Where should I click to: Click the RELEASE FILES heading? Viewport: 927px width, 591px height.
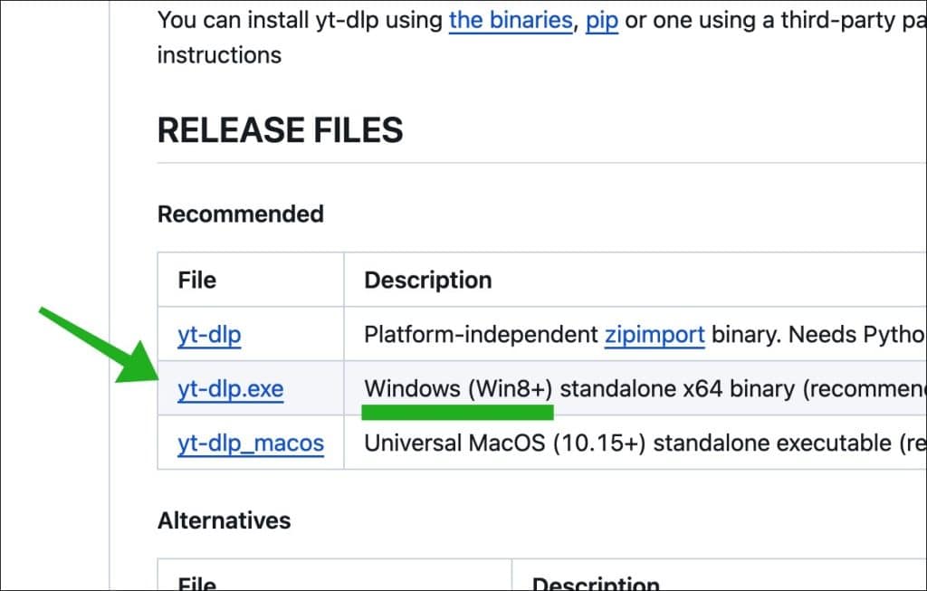click(x=281, y=130)
